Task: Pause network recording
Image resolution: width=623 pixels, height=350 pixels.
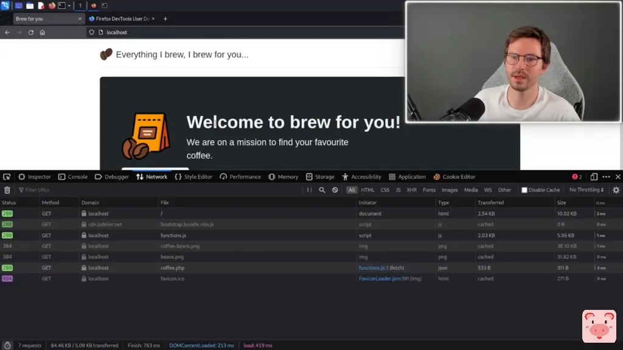Action: (309, 190)
